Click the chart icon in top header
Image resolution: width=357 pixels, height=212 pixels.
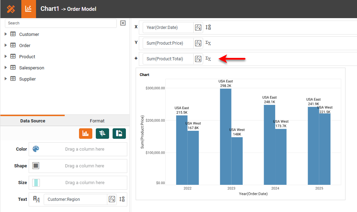29,9
